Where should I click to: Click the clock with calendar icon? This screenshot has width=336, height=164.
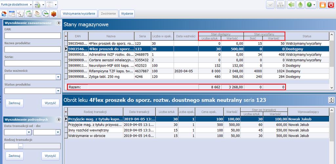[x=45, y=14]
